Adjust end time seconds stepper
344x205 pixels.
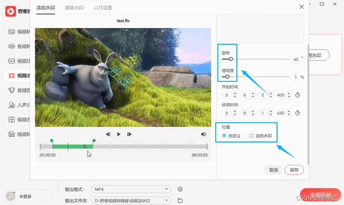click(x=271, y=113)
